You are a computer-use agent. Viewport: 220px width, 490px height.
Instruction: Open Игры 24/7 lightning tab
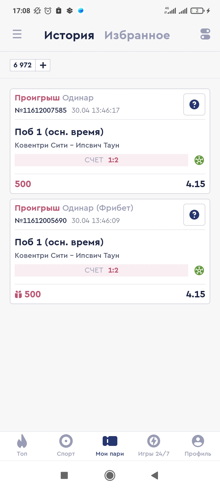point(154,446)
